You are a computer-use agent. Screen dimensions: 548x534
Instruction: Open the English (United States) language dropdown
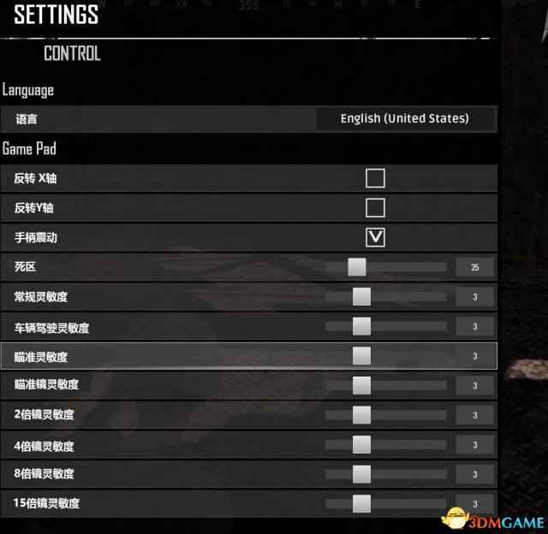(x=406, y=118)
